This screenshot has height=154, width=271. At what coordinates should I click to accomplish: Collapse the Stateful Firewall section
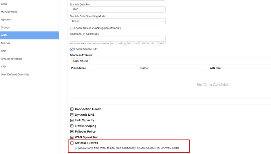coord(72,143)
